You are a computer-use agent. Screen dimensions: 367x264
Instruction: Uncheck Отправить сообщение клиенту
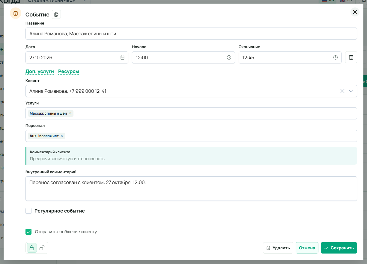coord(28,232)
